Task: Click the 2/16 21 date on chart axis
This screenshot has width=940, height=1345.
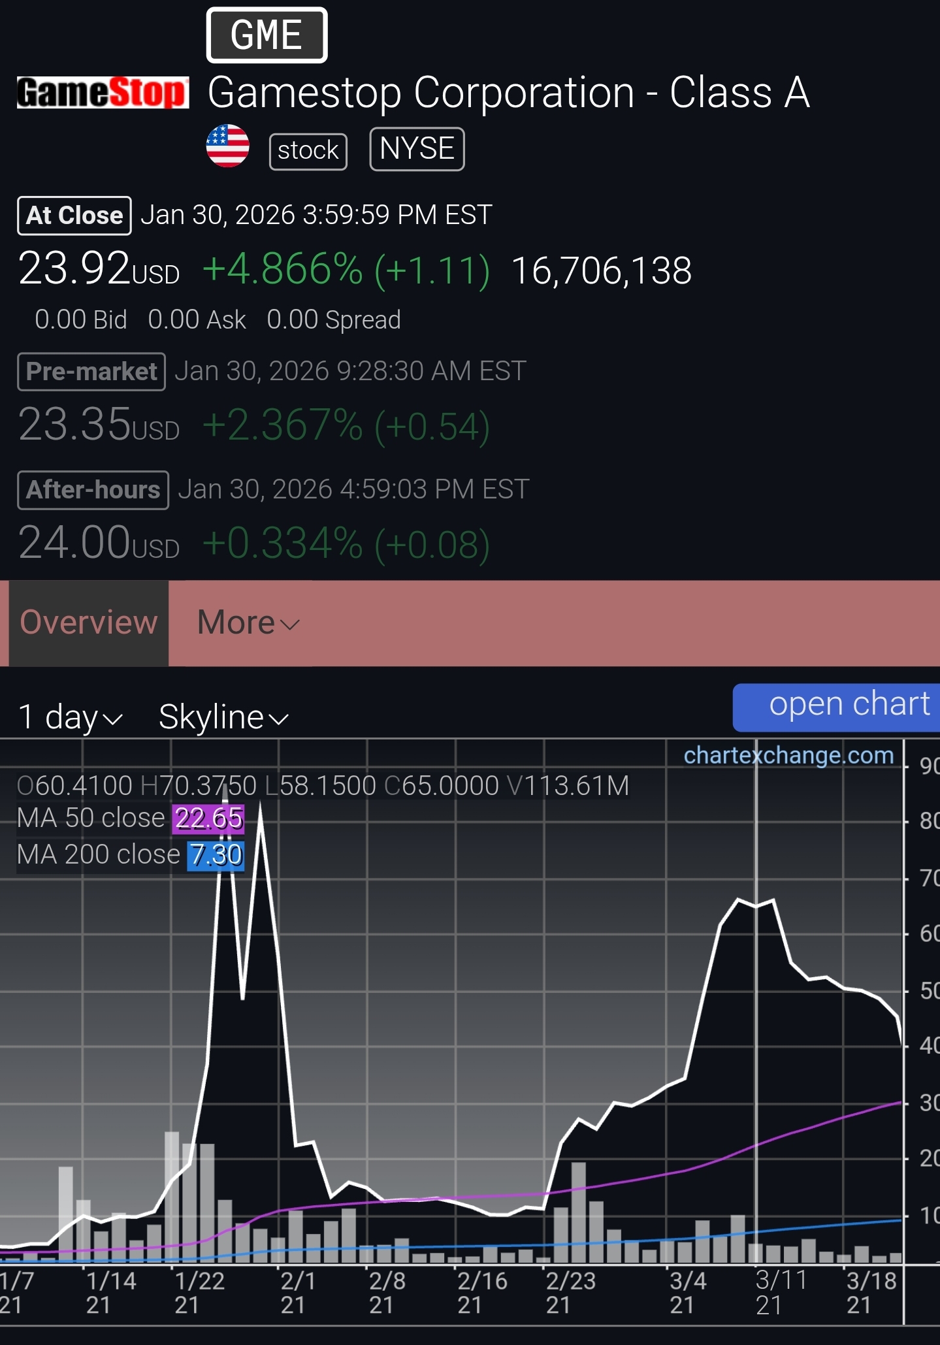Action: point(482,1293)
